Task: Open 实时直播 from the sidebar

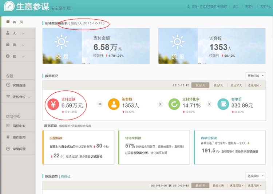Action: point(18,85)
